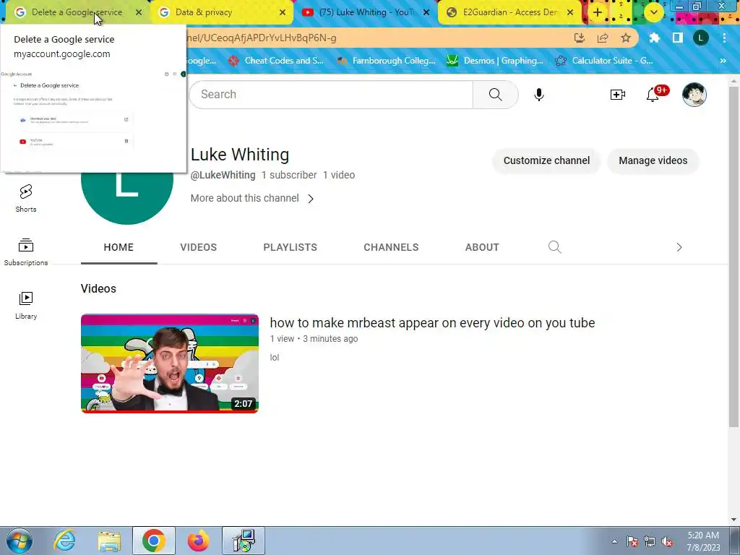
Task: Open the mrbeast video title link
Action: (432, 323)
